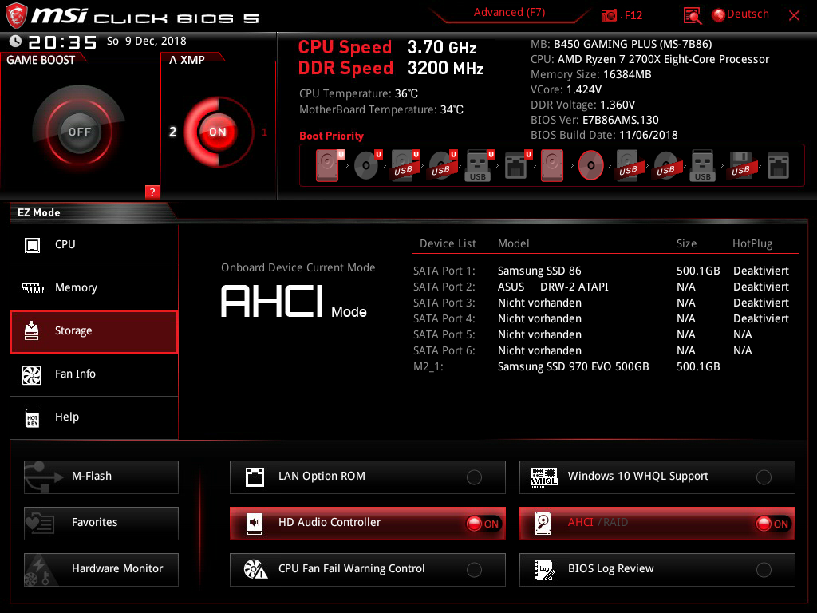Disable HD Audio Controller switch

tap(483, 524)
